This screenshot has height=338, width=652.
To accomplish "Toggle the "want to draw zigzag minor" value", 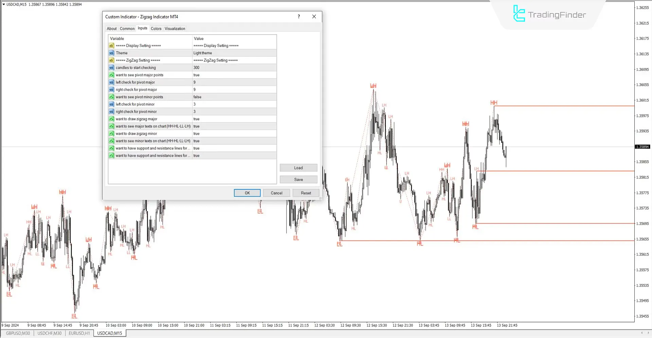I will (x=234, y=133).
